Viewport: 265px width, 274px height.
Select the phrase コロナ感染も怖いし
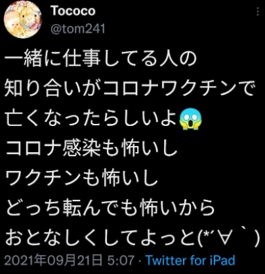tap(91, 149)
